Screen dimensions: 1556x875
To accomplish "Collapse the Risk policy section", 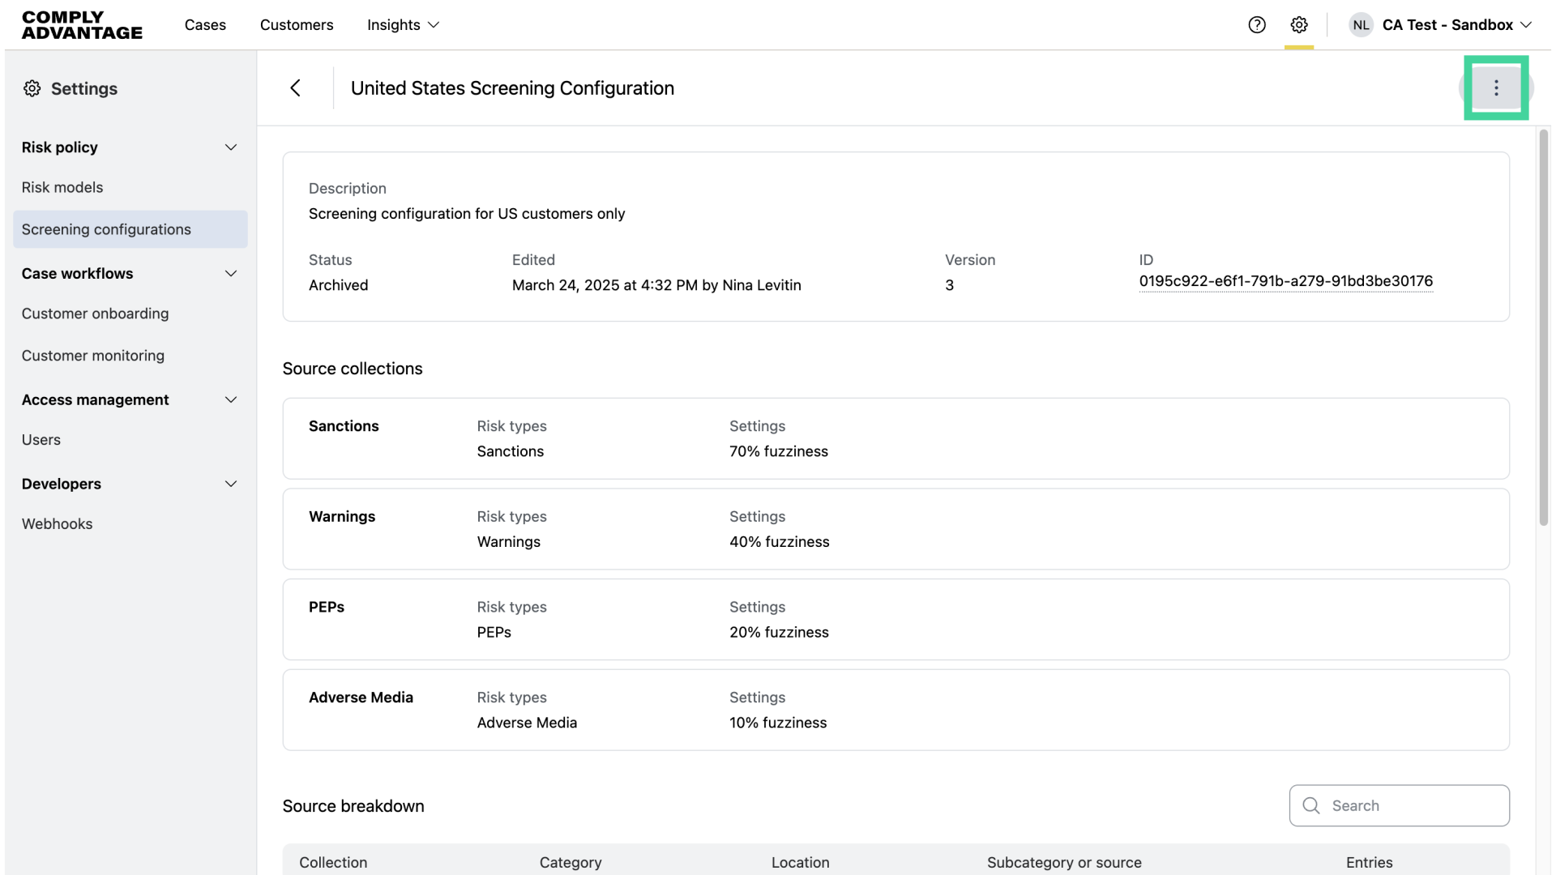I will click(231, 147).
